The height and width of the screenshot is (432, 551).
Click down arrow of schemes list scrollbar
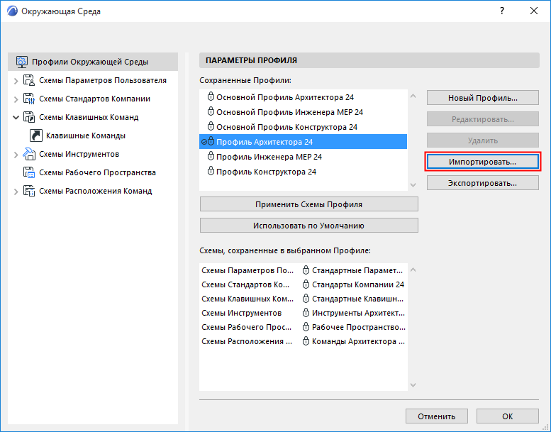click(413, 385)
